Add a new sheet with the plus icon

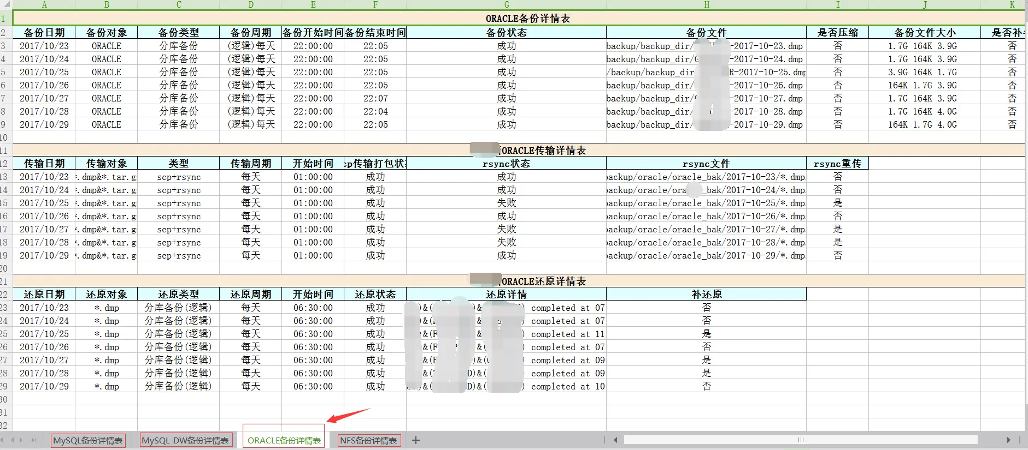click(416, 440)
